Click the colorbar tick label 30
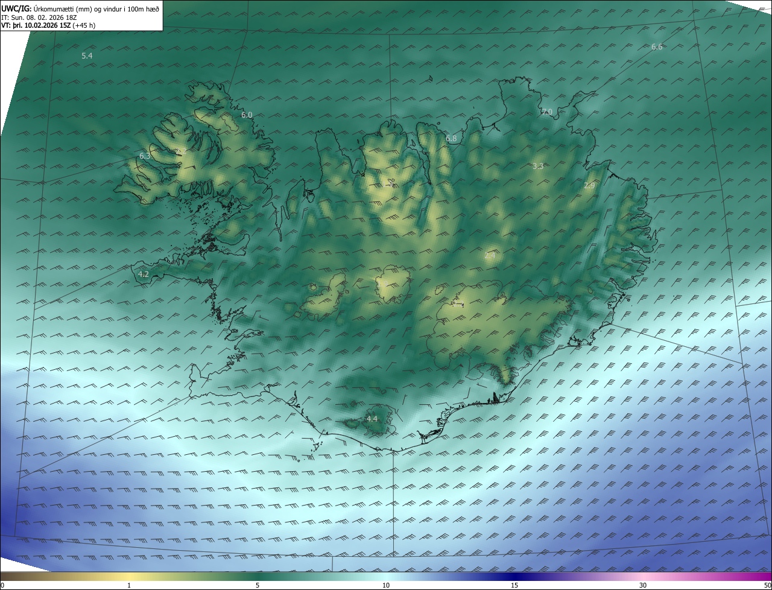 (643, 585)
